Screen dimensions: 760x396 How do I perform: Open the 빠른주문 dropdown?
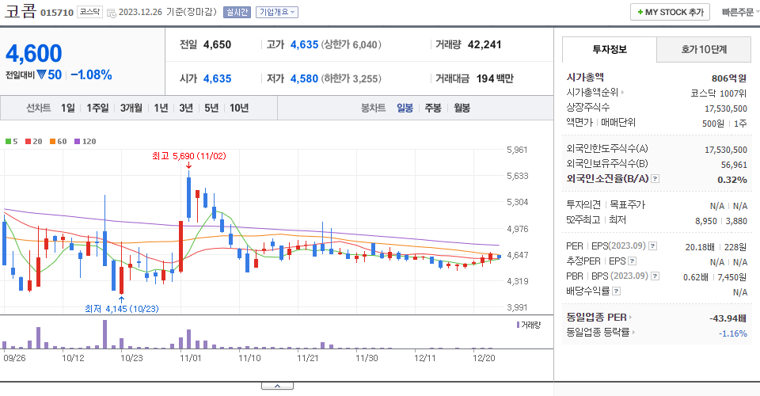tap(740, 12)
